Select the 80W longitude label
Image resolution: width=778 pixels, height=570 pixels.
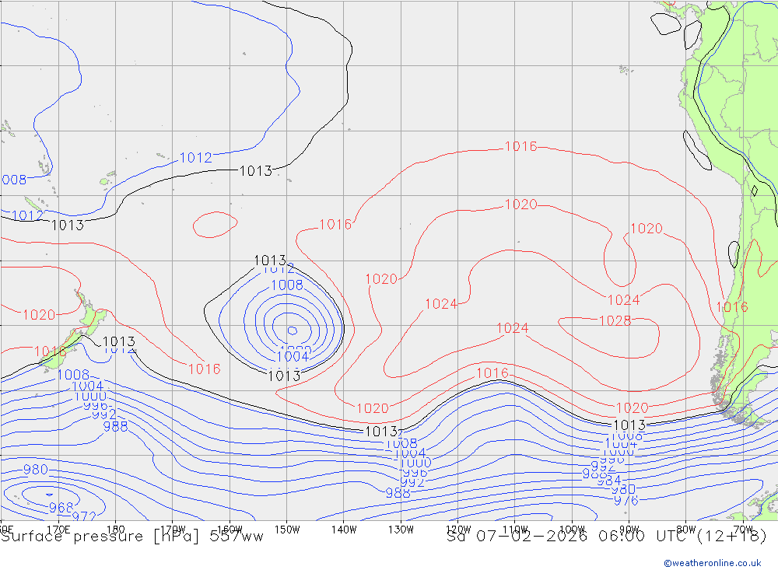click(x=685, y=530)
